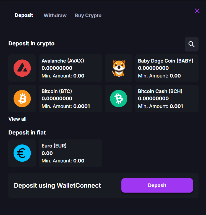Select the Deposit tab
Viewport: 206px width, 215px height.
tap(24, 15)
